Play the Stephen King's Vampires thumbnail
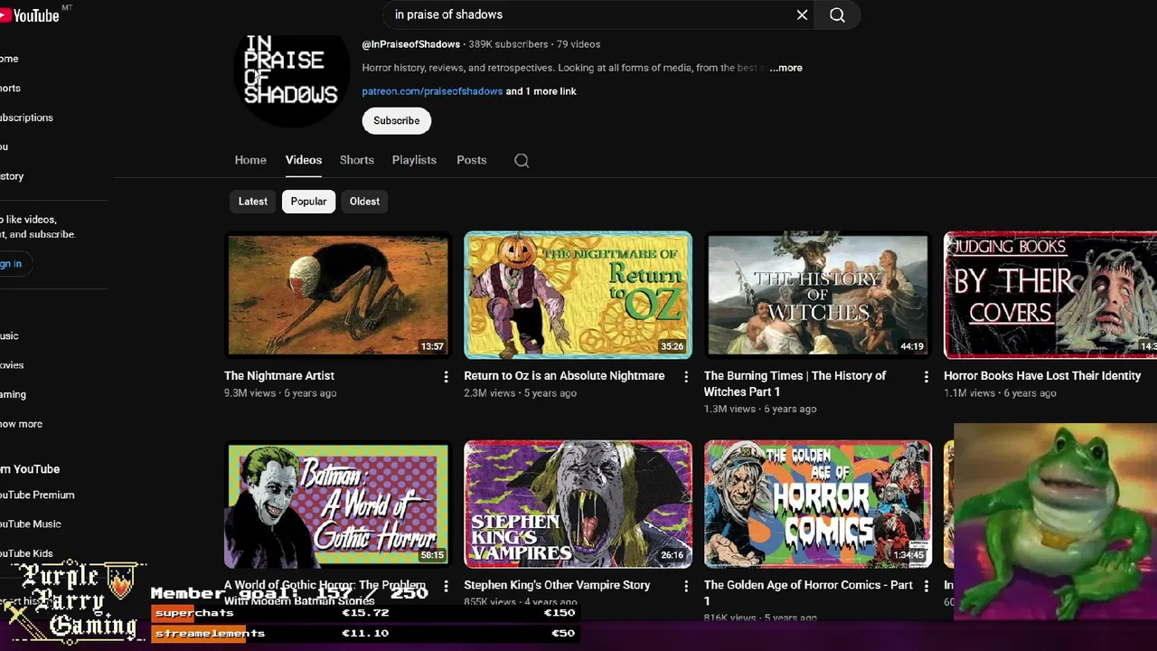Image resolution: width=1157 pixels, height=651 pixels. 578,504
